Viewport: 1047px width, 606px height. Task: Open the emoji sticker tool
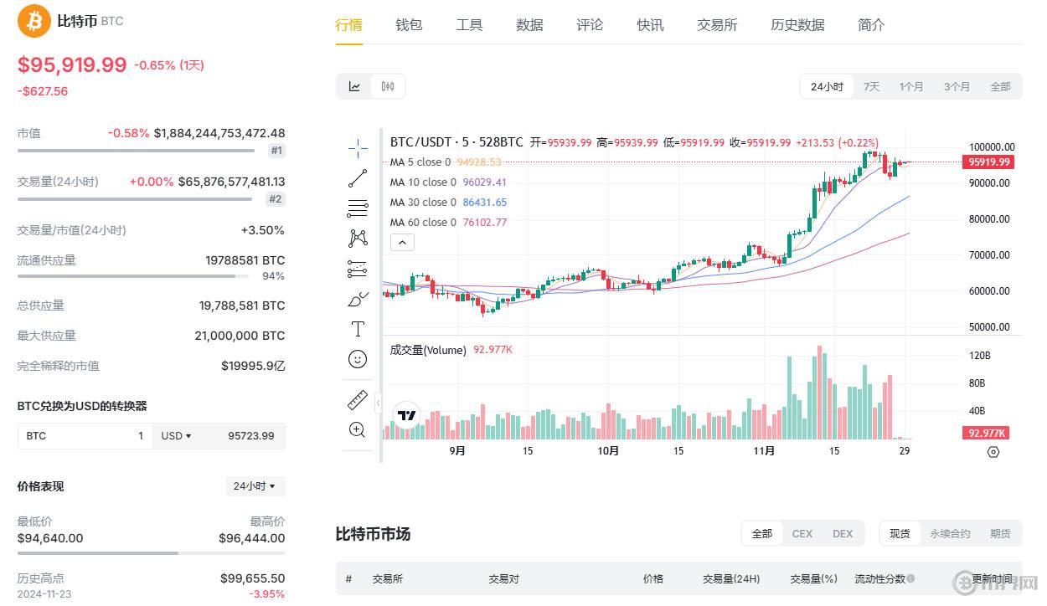coord(358,359)
